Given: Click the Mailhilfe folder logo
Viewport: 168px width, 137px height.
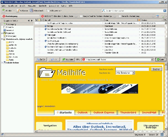Looking at the screenshot, I should [x=46, y=73].
